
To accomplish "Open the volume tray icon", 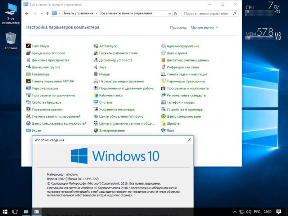I will [248, 212].
